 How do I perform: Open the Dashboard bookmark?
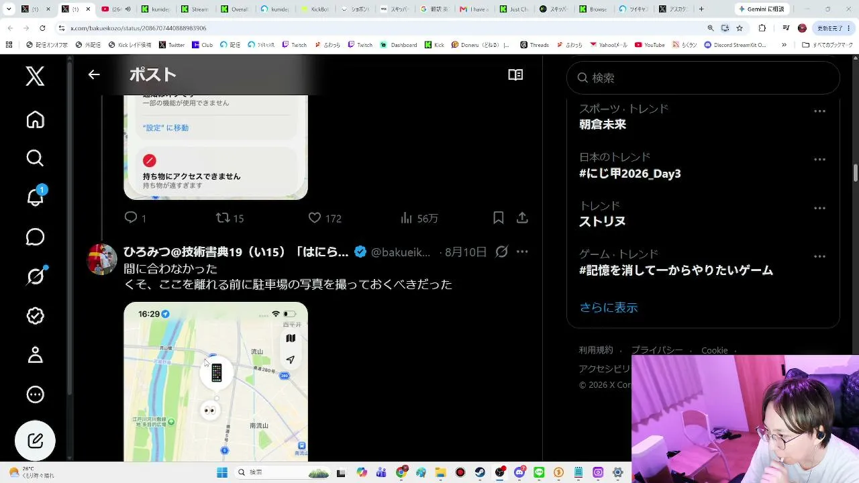click(399, 45)
